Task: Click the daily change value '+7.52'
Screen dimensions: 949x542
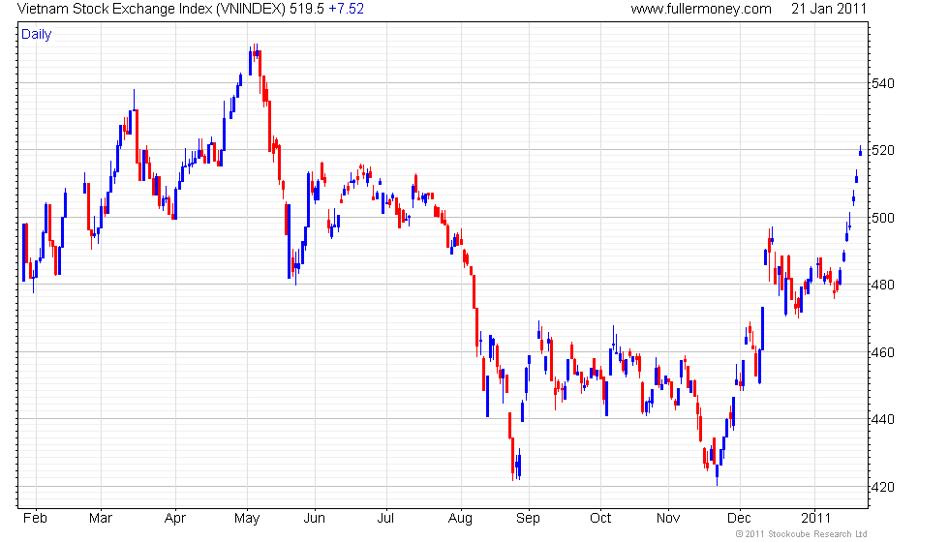Action: [347, 9]
